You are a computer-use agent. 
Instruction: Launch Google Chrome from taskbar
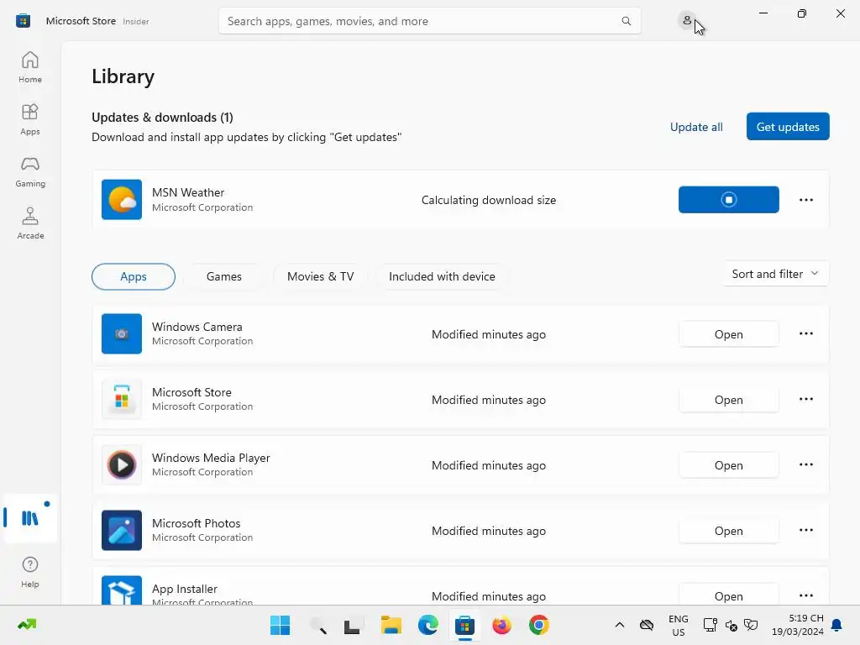(538, 625)
